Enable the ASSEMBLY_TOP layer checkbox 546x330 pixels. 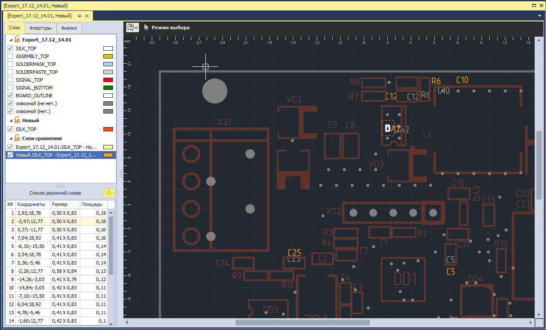10,56
